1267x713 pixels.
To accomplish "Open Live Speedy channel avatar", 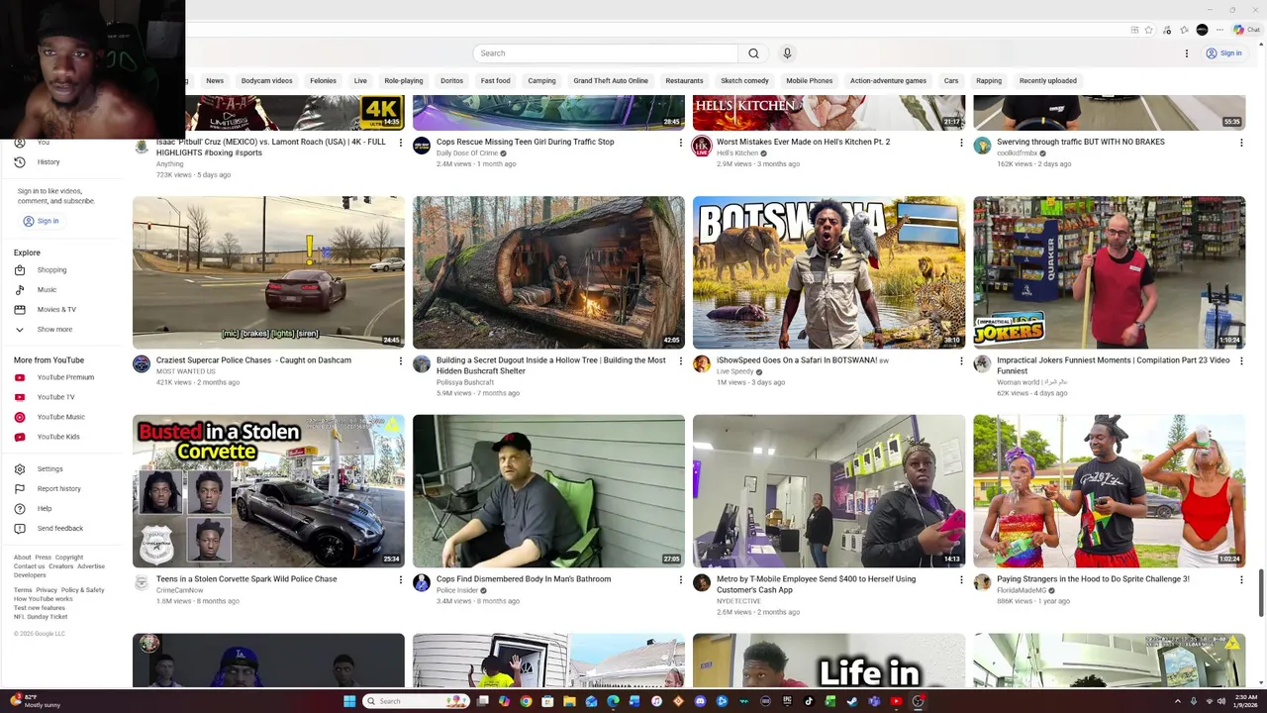I will [702, 364].
